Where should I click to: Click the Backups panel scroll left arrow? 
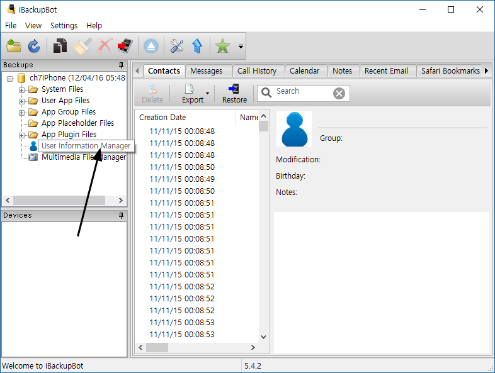tap(8, 200)
